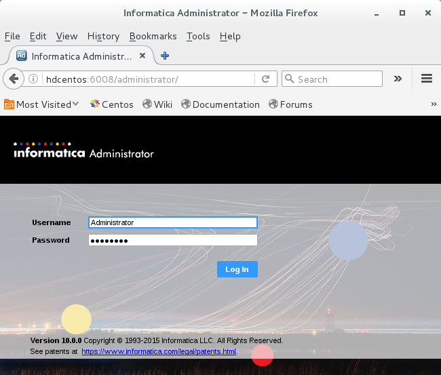Screen dimensions: 441x375
Task: Reload the current page
Action: point(265,79)
